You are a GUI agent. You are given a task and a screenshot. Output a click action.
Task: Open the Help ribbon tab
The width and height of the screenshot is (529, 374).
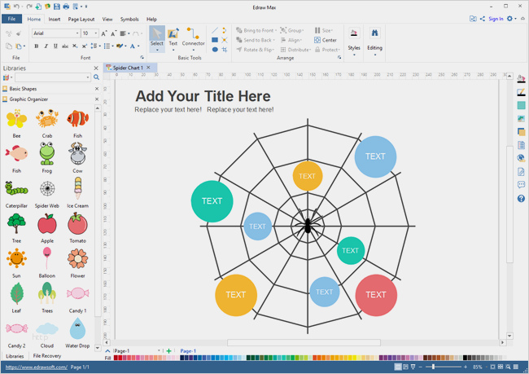point(151,20)
